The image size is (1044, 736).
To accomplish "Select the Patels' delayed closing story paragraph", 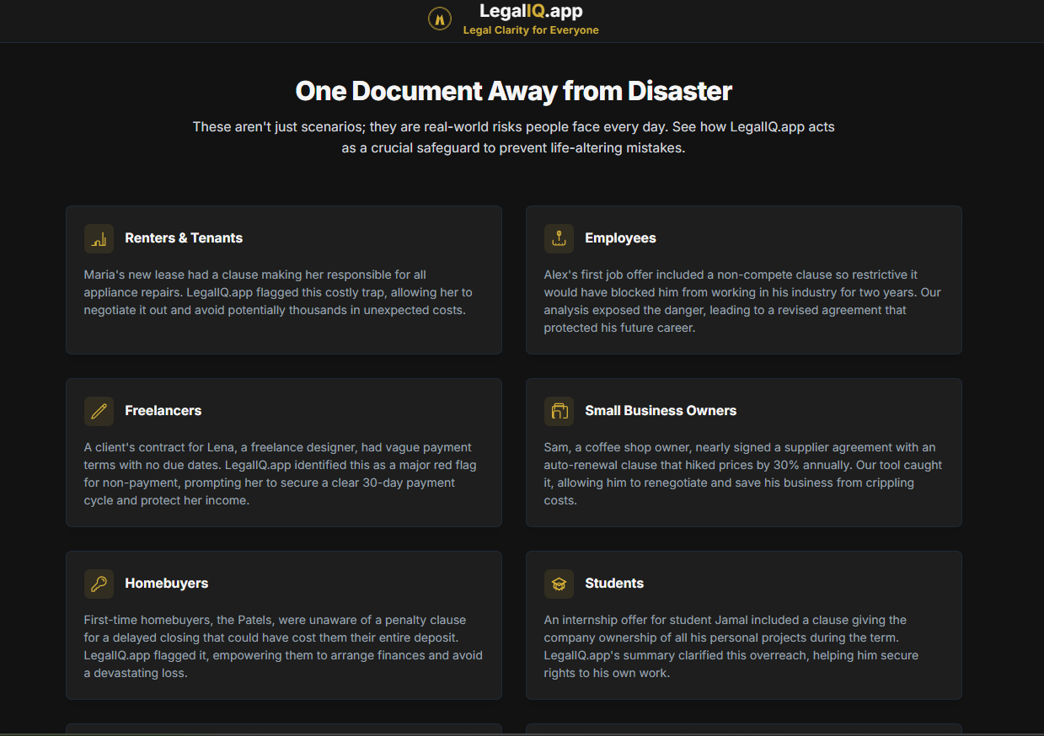I will click(284, 647).
